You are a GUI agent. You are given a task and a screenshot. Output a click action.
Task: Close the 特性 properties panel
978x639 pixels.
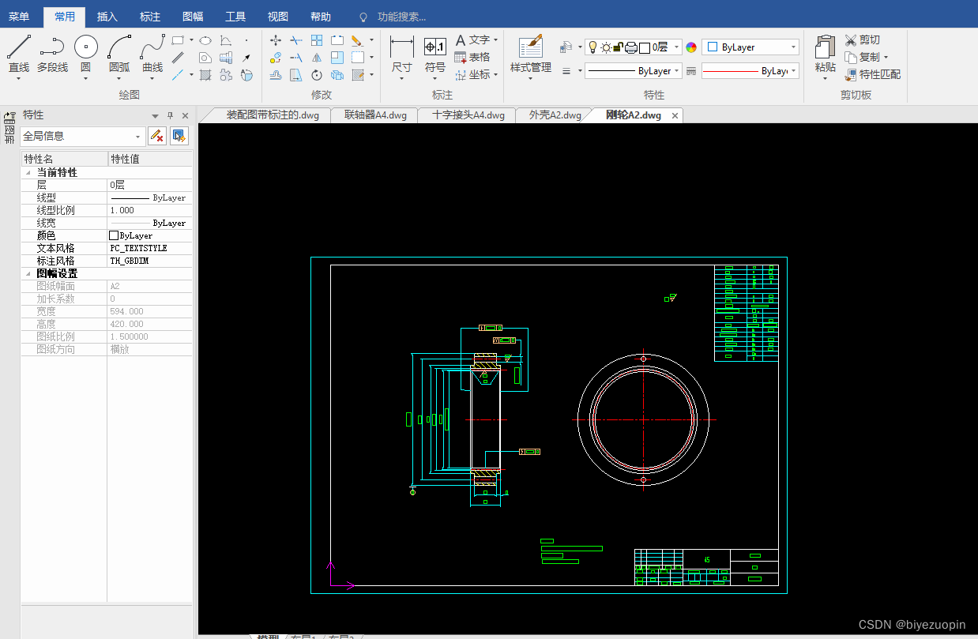click(185, 115)
